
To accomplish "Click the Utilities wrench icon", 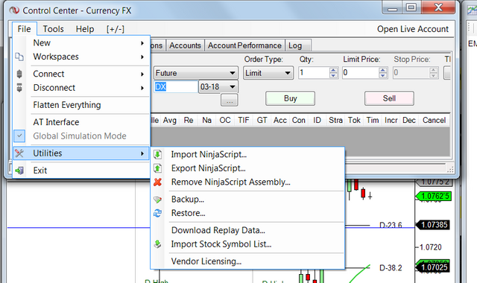I will pos(19,153).
